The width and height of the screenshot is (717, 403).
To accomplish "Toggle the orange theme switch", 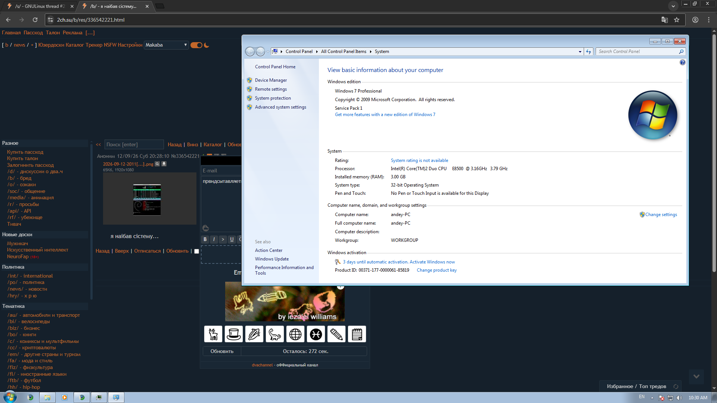I will pyautogui.click(x=196, y=45).
